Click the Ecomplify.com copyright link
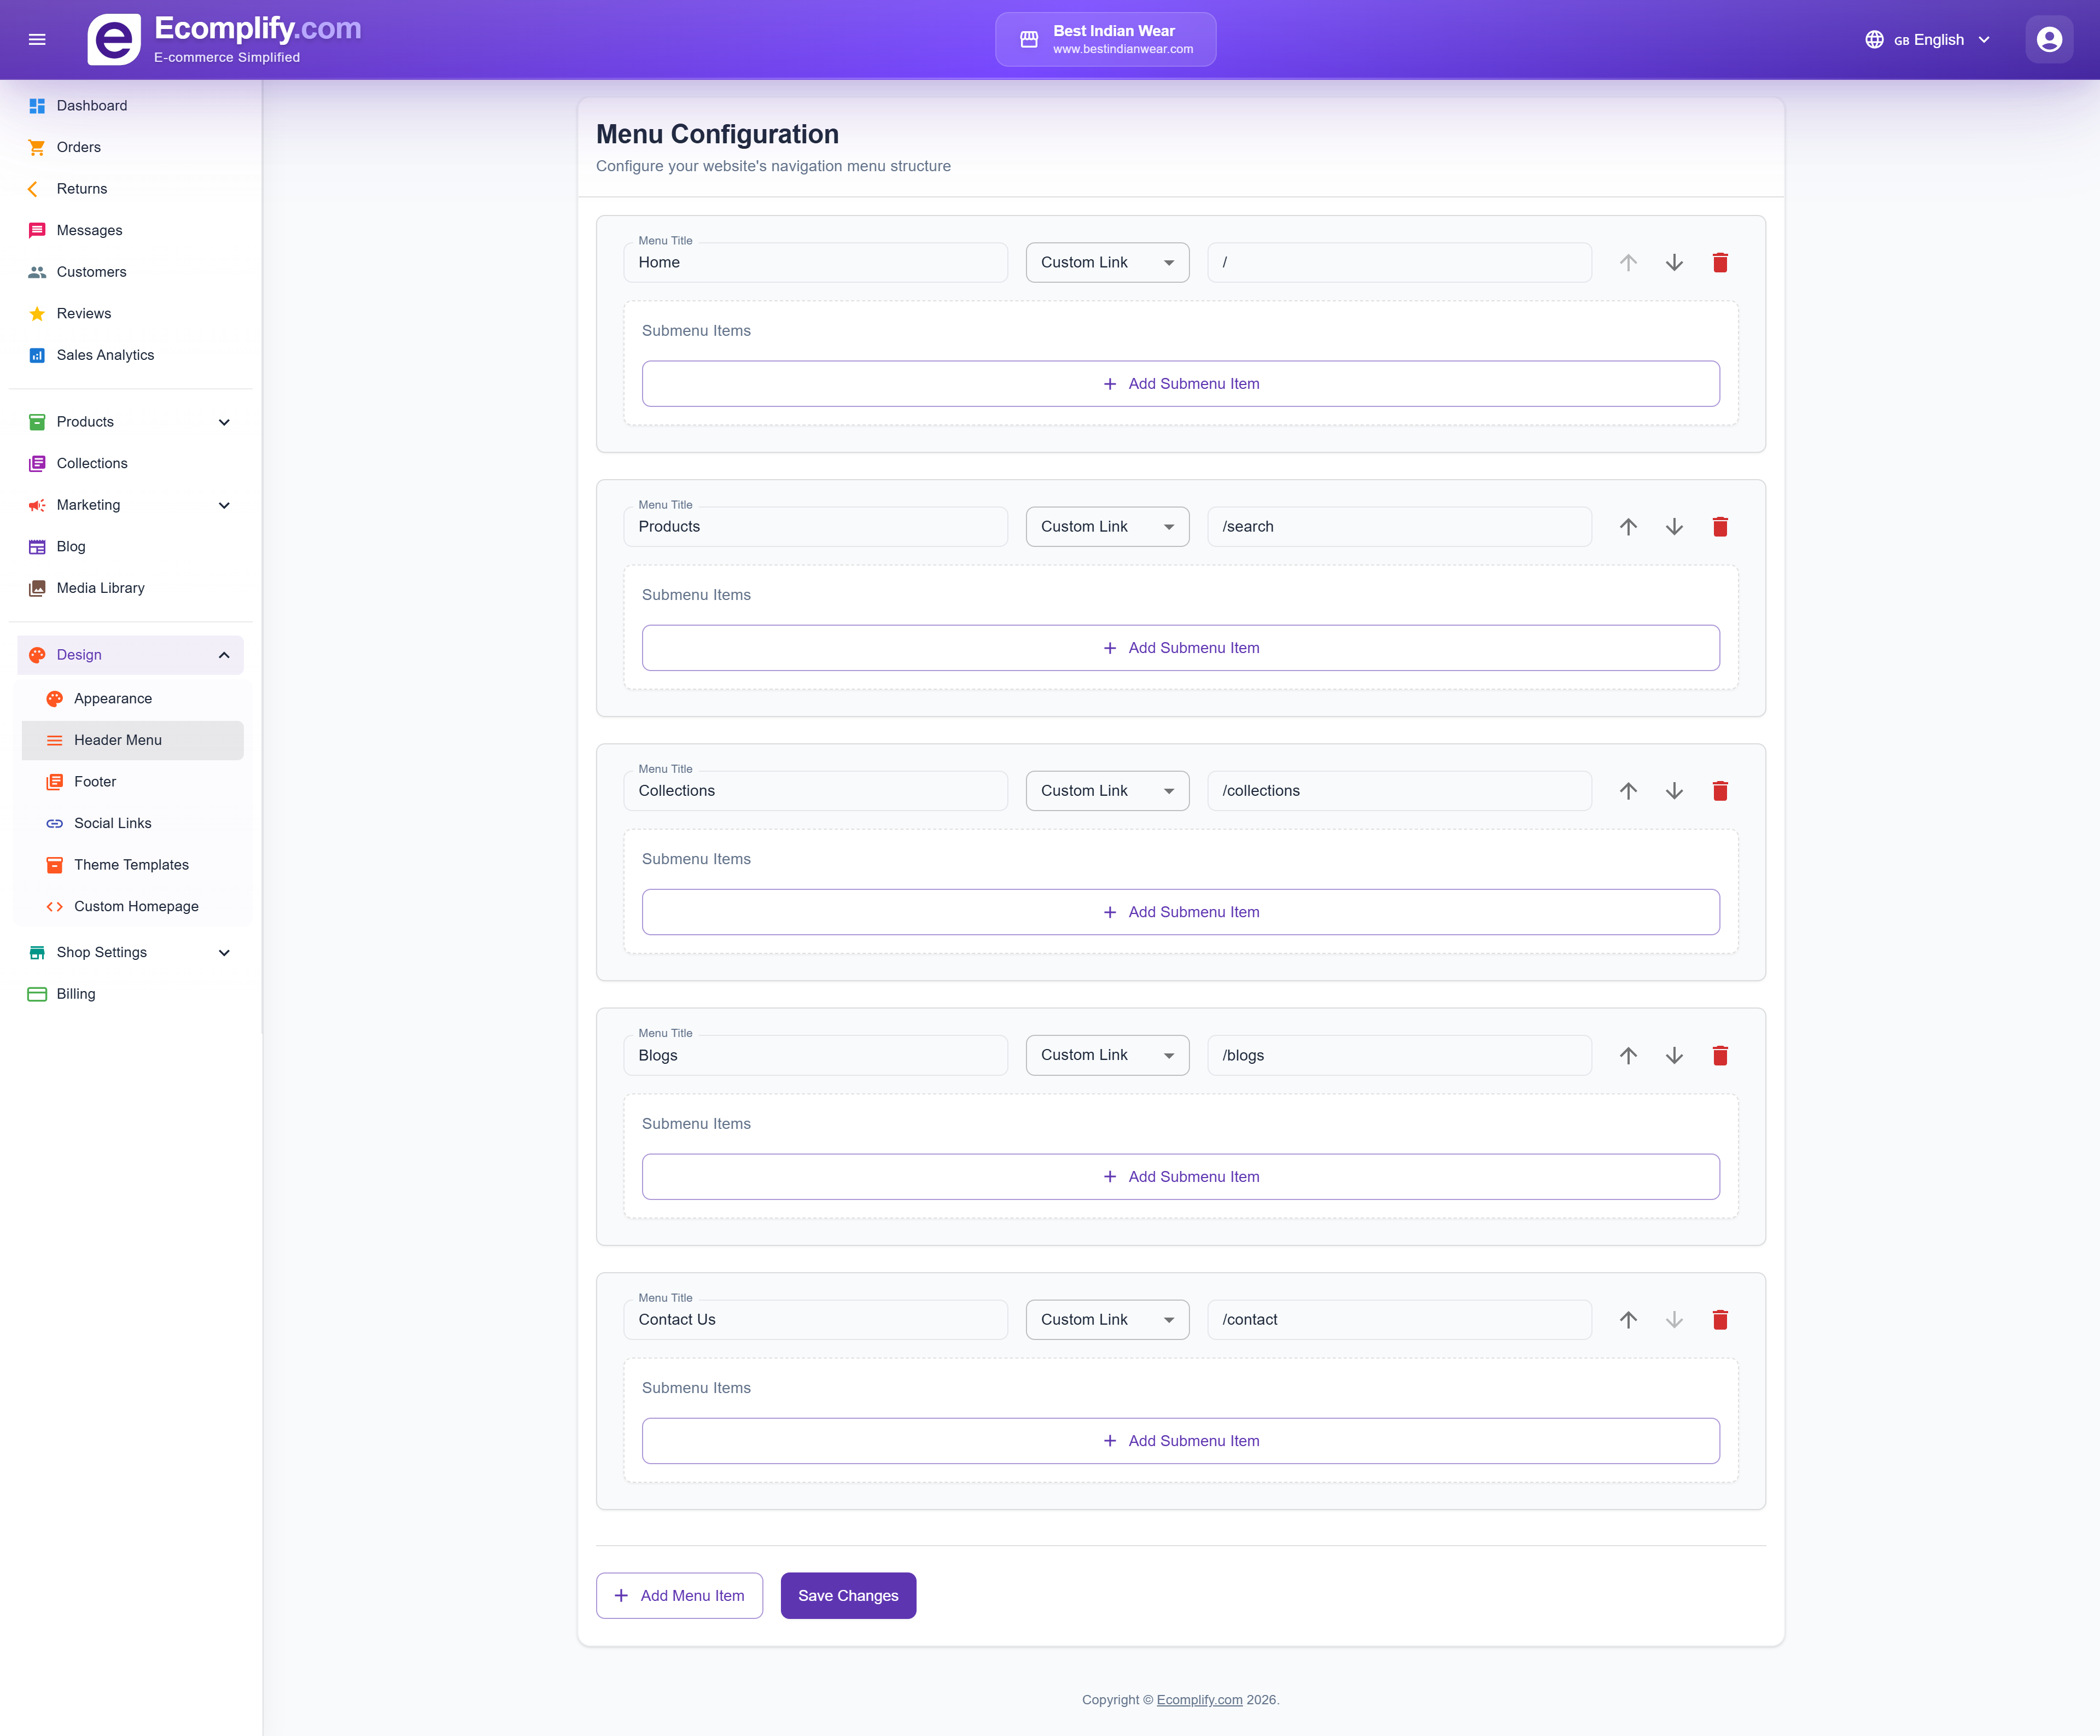The image size is (2100, 1736). click(1199, 1699)
